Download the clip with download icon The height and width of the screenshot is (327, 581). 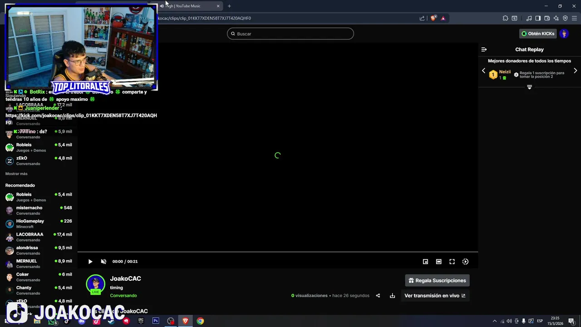392,296
